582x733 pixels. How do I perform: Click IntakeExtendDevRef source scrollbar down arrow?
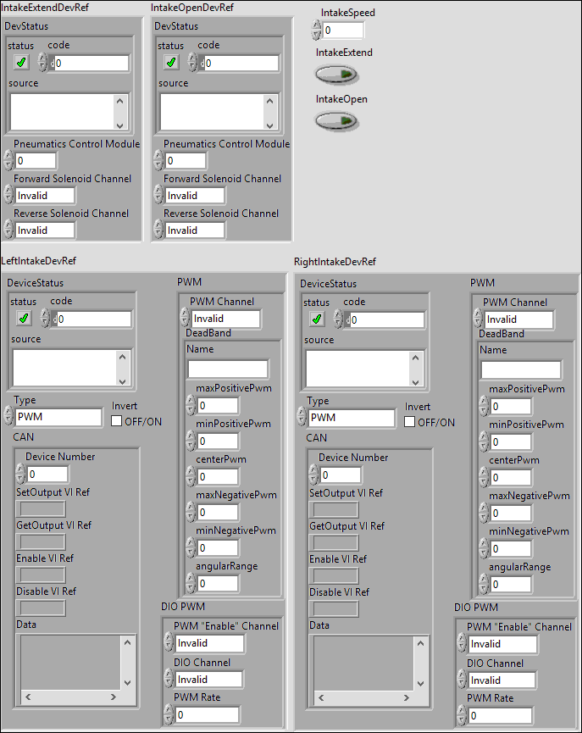(x=120, y=125)
